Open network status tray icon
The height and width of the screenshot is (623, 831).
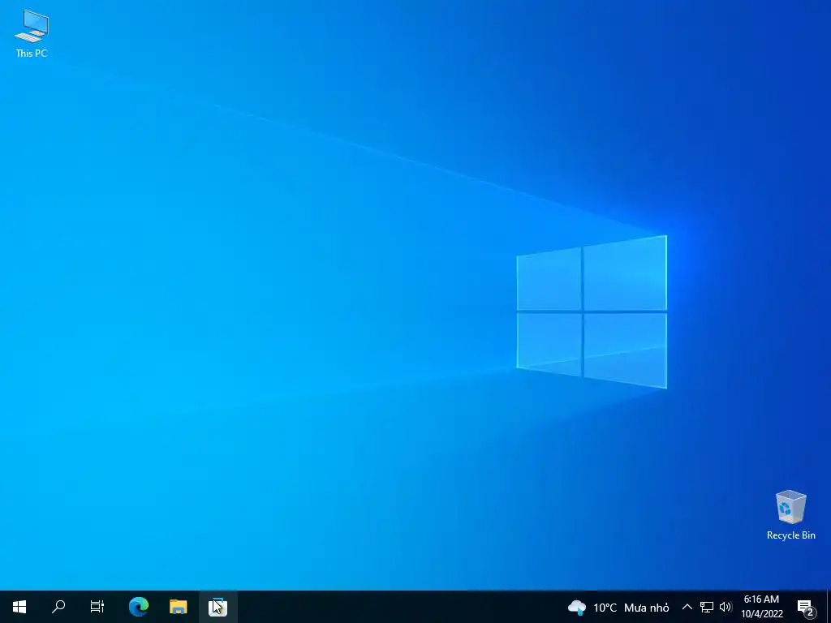coord(707,607)
